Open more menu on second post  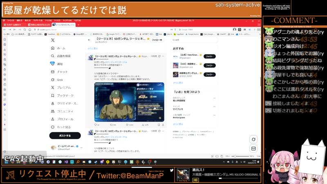[163, 131]
